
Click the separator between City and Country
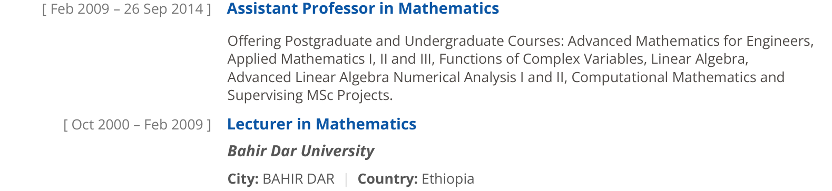tap(346, 179)
